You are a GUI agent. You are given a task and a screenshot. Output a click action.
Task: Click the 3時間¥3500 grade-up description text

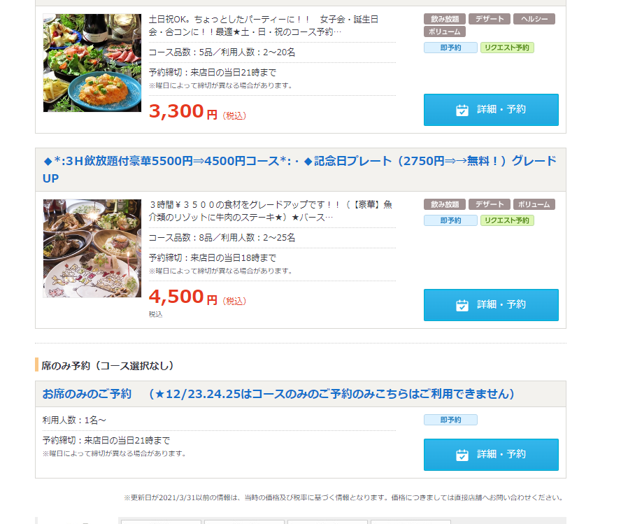[271, 211]
